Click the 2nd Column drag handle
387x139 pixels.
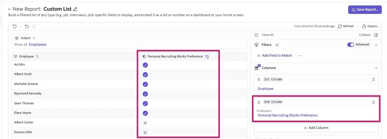pos(259,102)
